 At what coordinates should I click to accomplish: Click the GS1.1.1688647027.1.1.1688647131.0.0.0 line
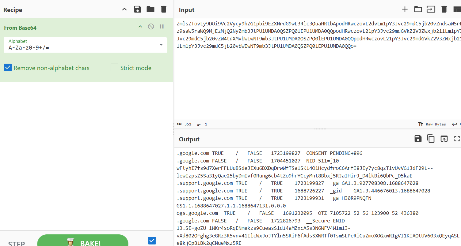click(x=231, y=206)
